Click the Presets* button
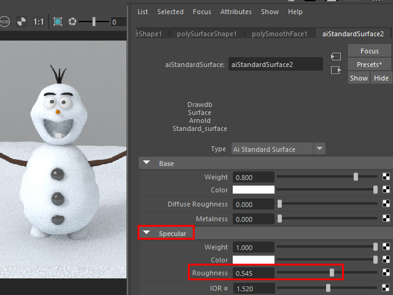This screenshot has height=295, width=393. 369,65
